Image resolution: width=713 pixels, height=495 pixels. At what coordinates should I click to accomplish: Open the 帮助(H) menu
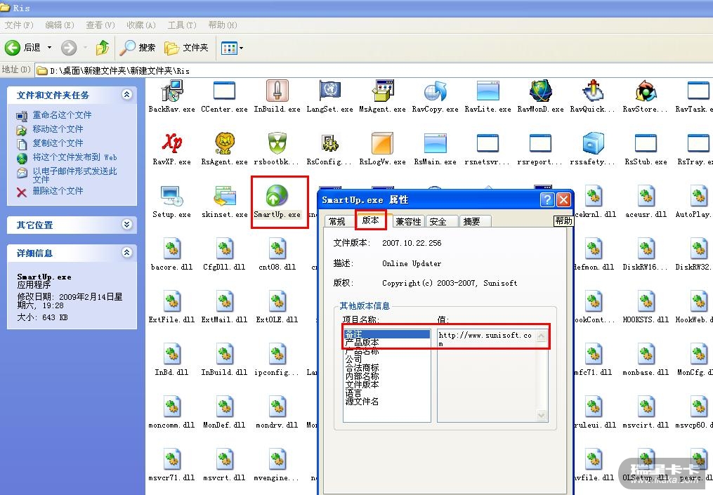223,25
